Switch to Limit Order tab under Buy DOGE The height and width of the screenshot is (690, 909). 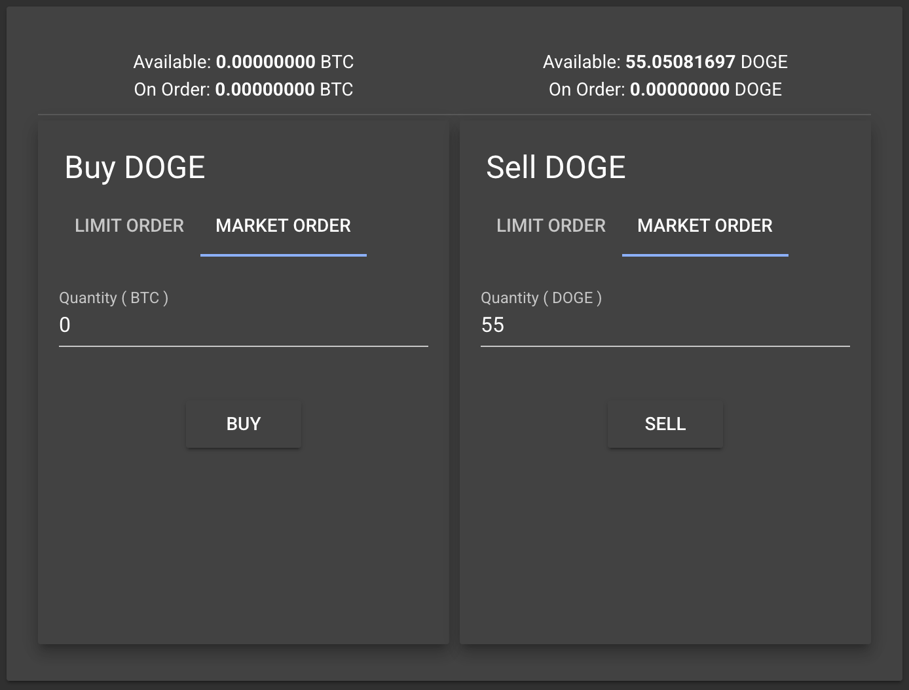tap(129, 226)
